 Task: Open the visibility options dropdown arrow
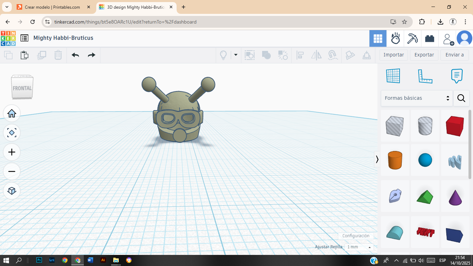(x=236, y=55)
